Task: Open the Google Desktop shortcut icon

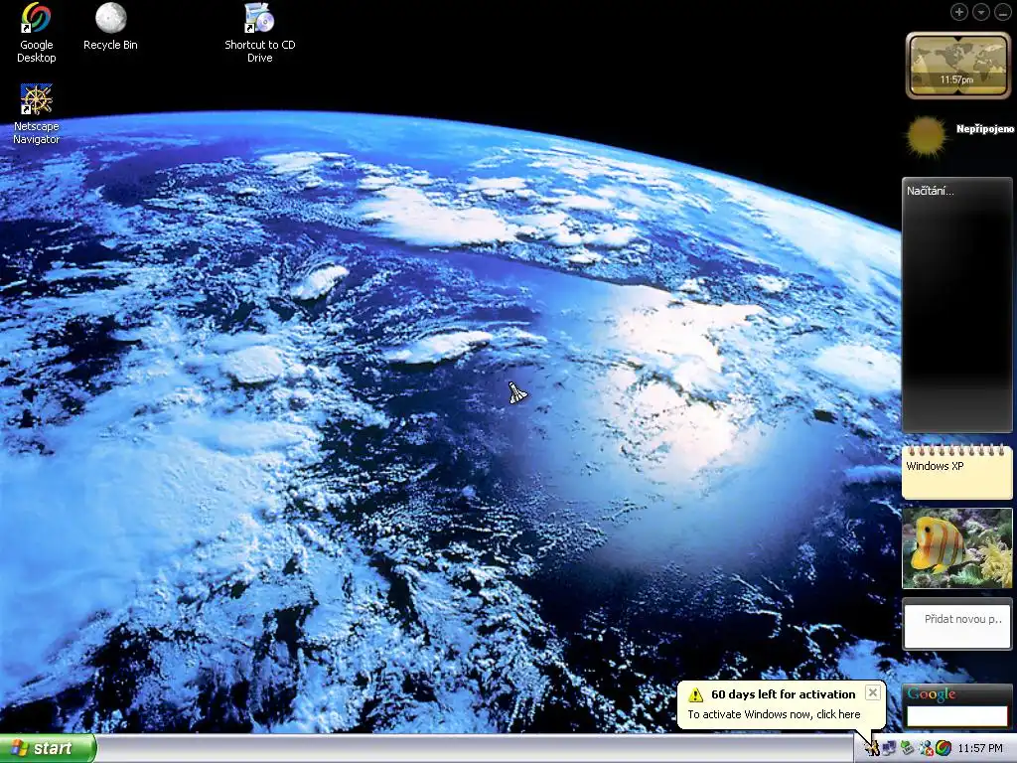Action: point(37,20)
